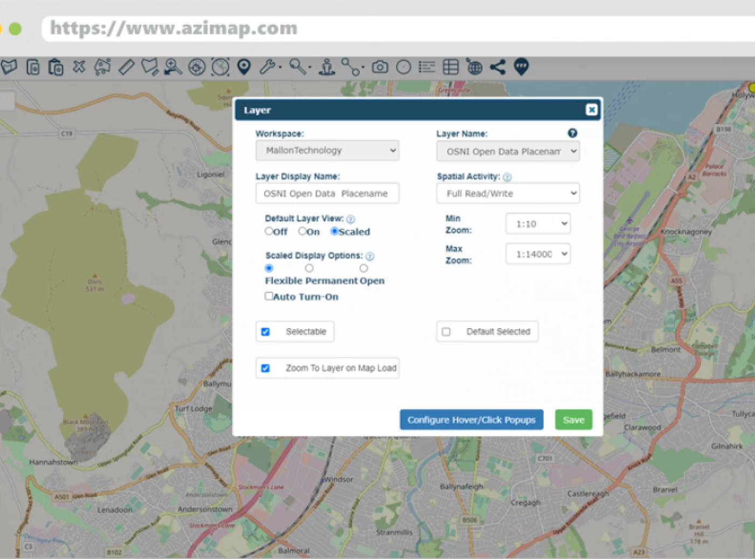
Task: Click the legend list icon in toolbar
Action: (x=427, y=67)
